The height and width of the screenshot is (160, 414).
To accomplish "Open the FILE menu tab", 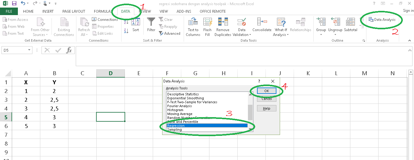I will (9, 11).
